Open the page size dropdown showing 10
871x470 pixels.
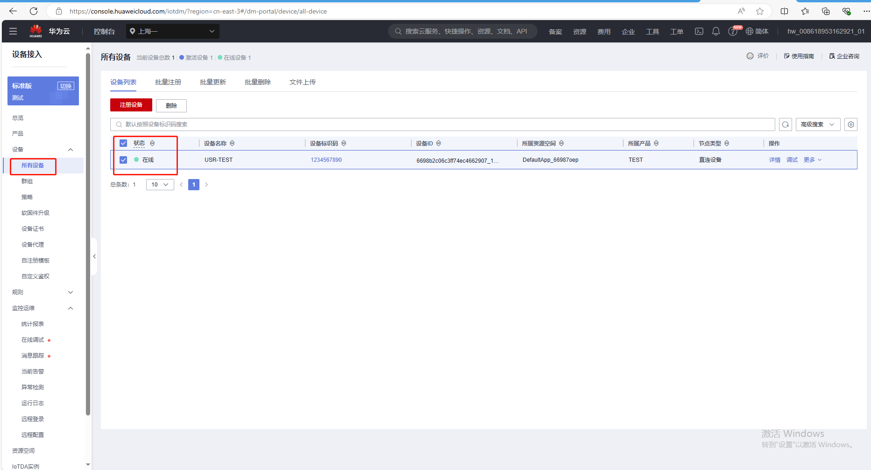click(x=160, y=185)
